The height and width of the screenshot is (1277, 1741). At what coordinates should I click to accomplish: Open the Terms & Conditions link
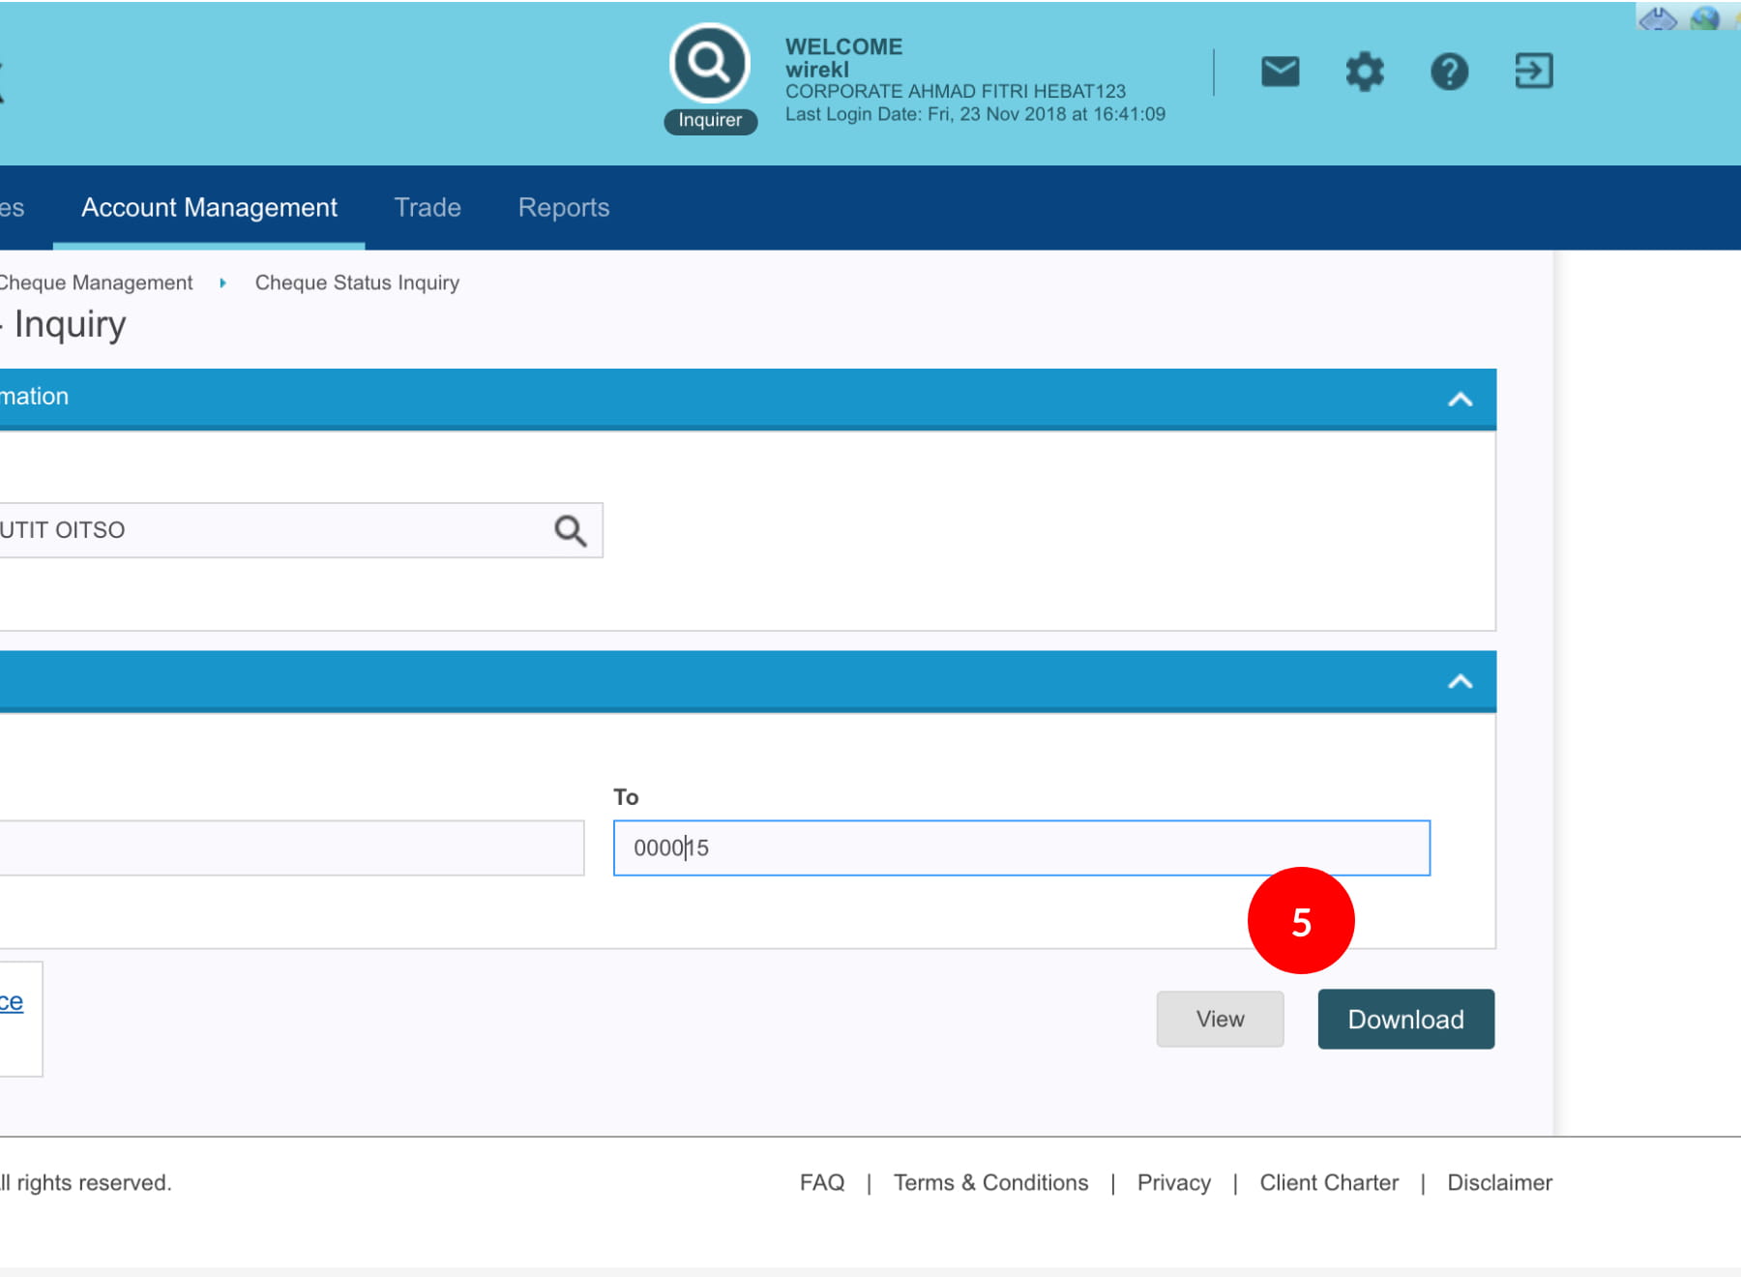pyautogui.click(x=990, y=1182)
